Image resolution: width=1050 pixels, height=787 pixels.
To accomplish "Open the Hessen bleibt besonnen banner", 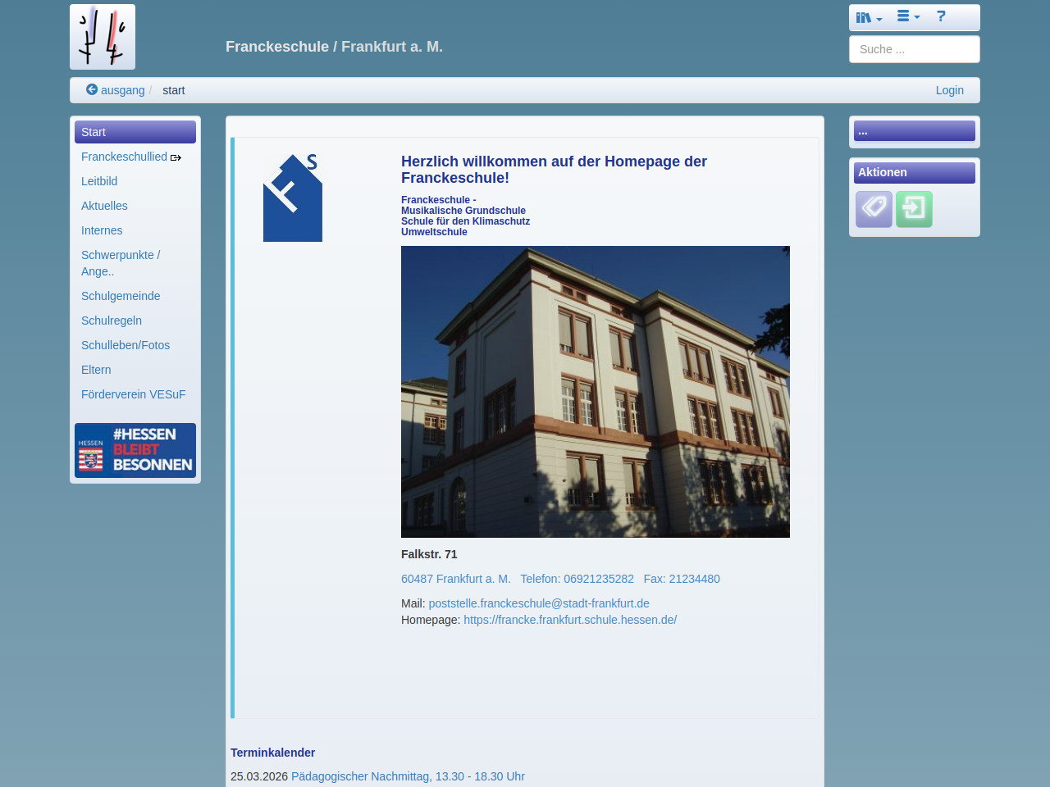I will [x=135, y=450].
